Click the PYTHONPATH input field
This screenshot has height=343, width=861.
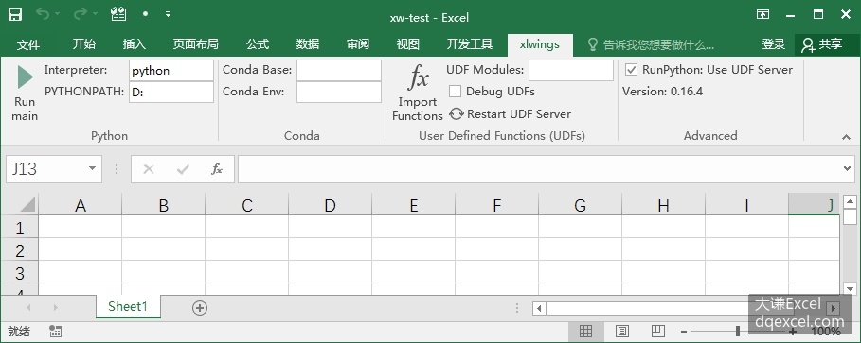point(171,92)
